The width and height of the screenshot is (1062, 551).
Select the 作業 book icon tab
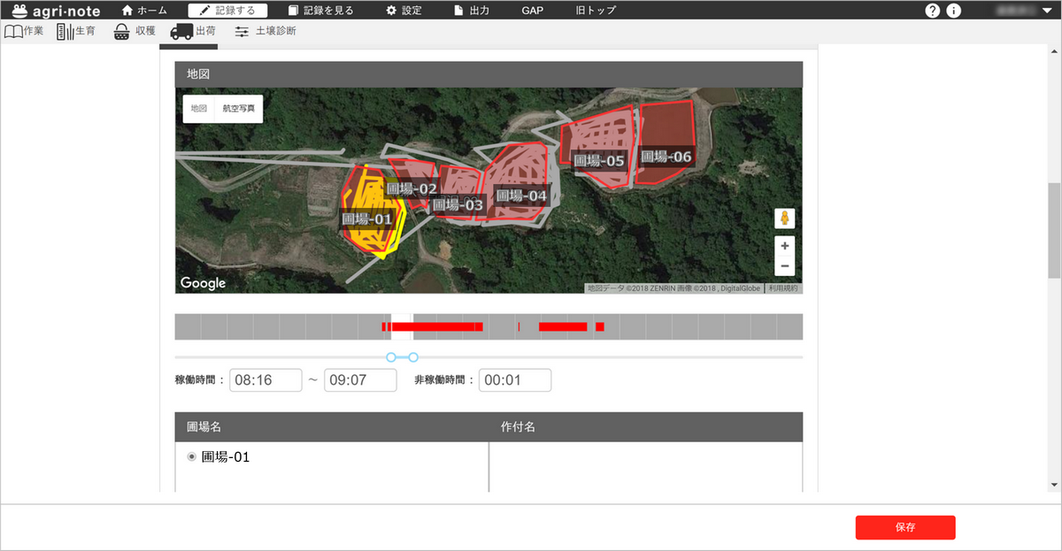click(x=24, y=32)
